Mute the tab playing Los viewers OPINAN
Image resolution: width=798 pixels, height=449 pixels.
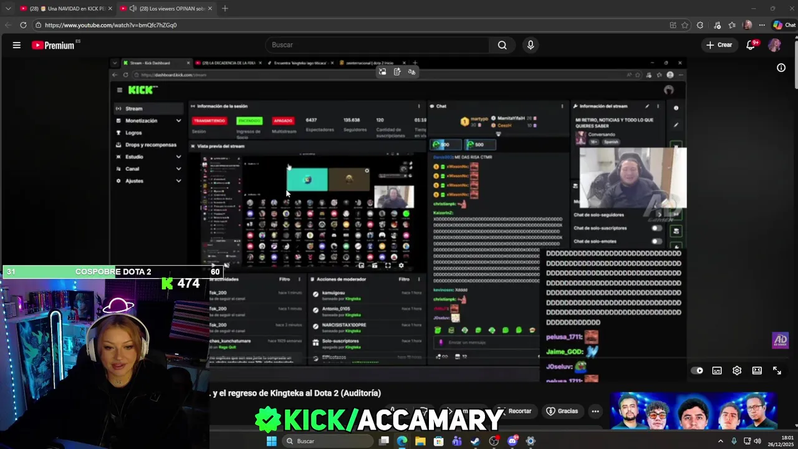point(133,9)
